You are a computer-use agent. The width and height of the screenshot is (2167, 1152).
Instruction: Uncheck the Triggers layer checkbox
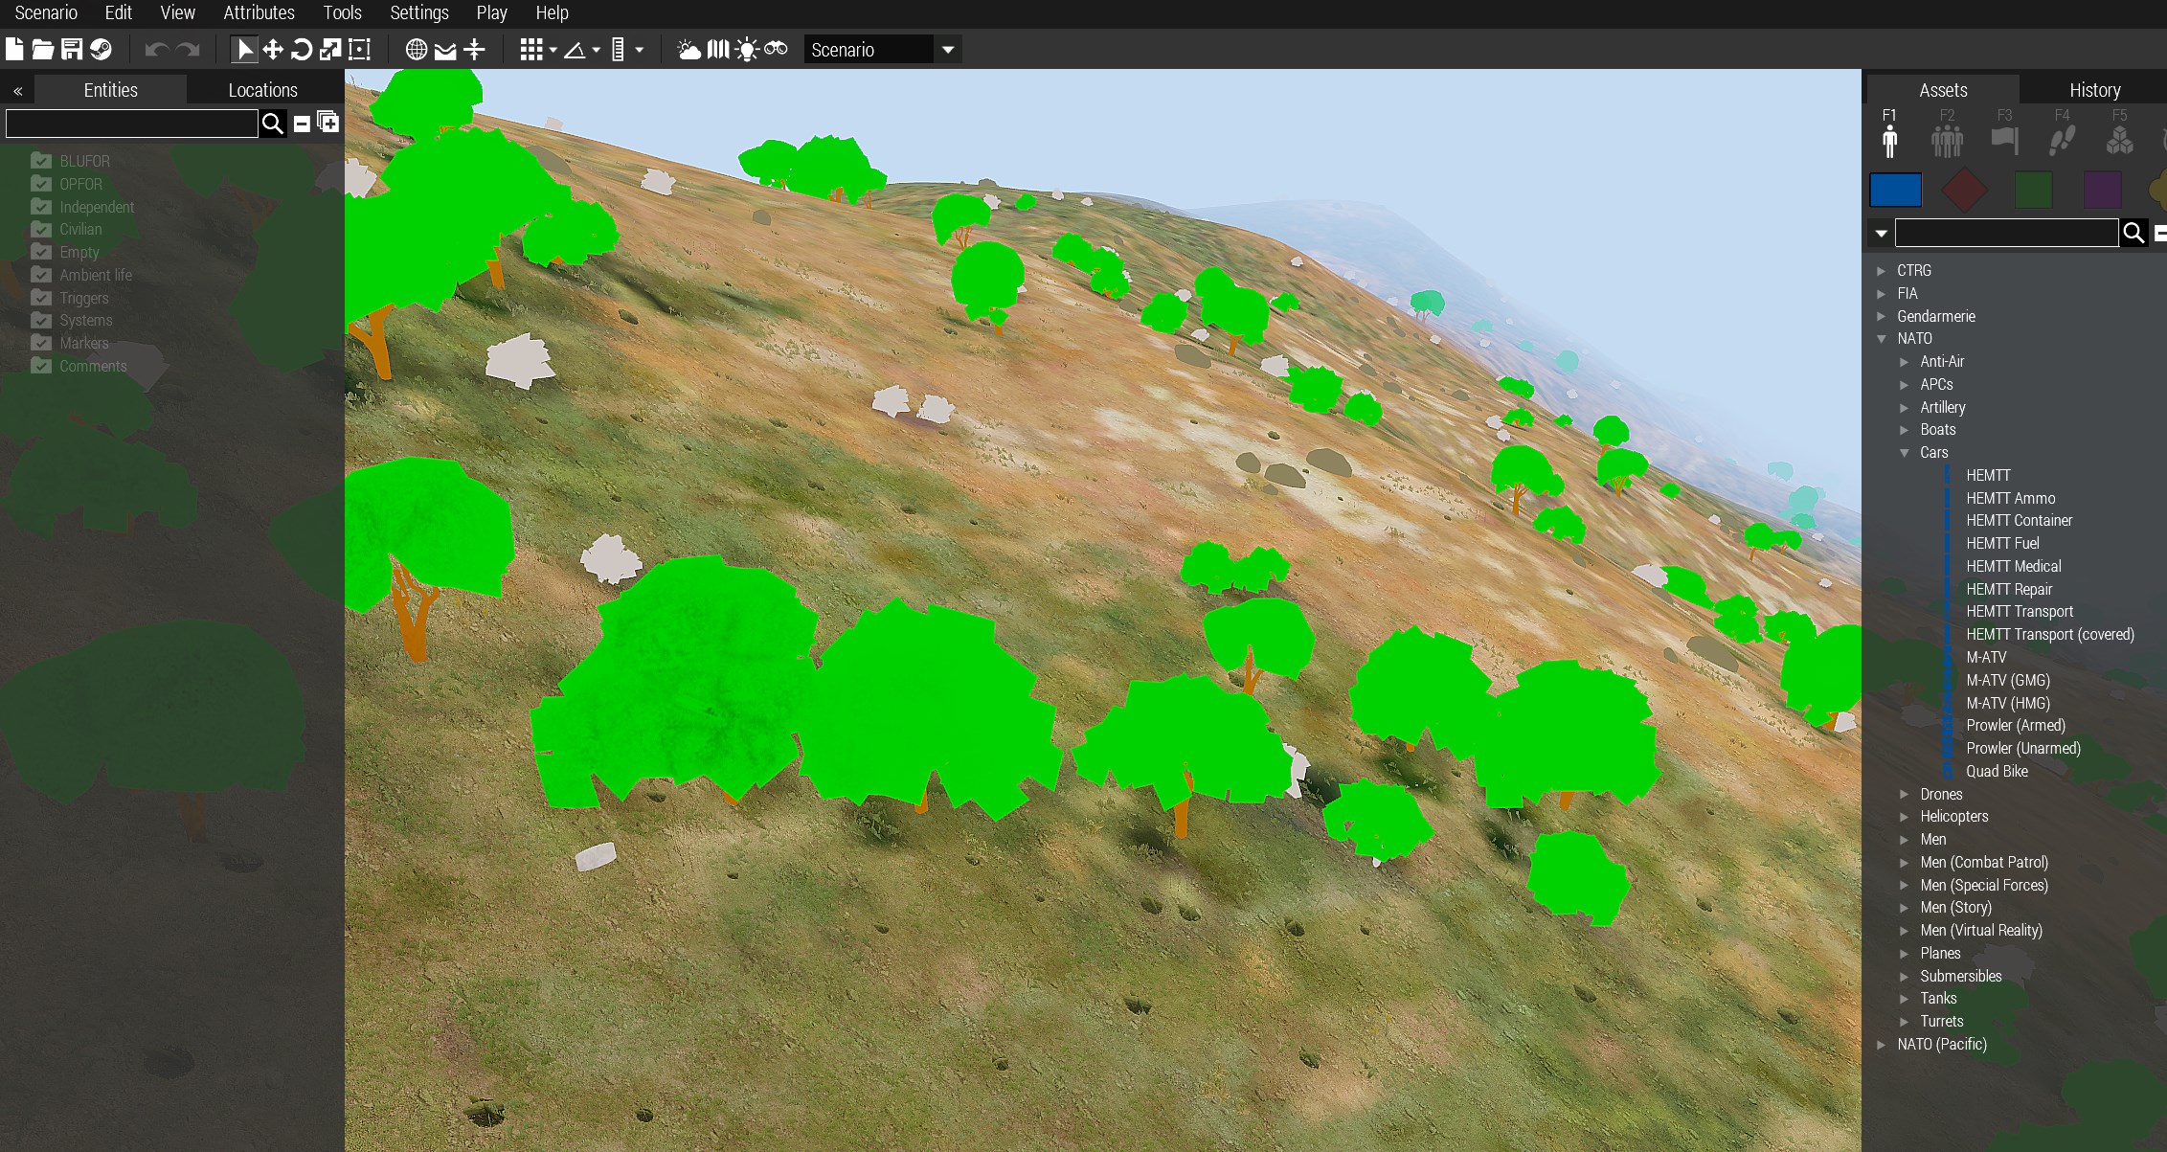[41, 298]
